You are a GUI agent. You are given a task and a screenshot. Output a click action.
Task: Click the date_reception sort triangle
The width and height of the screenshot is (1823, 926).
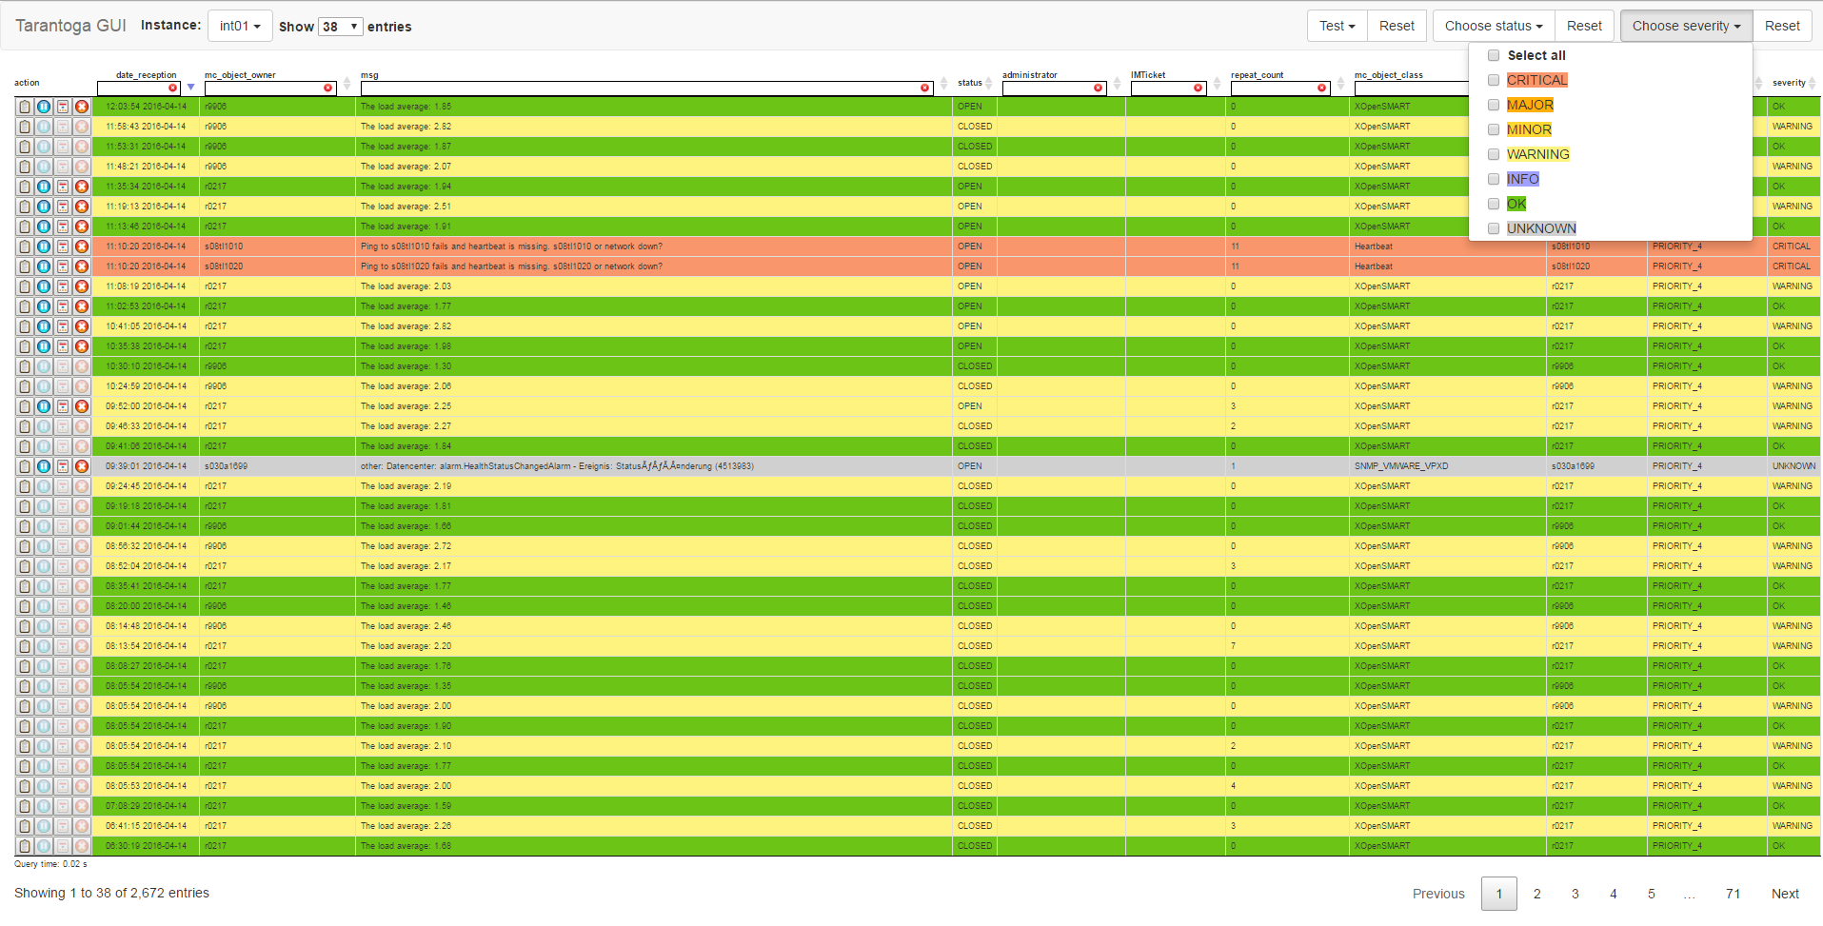click(190, 87)
